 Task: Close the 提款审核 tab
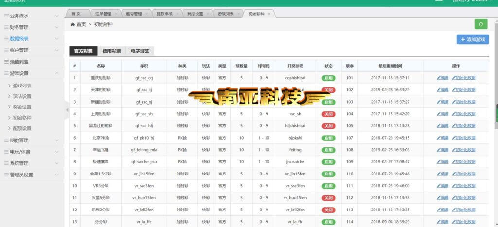click(177, 14)
